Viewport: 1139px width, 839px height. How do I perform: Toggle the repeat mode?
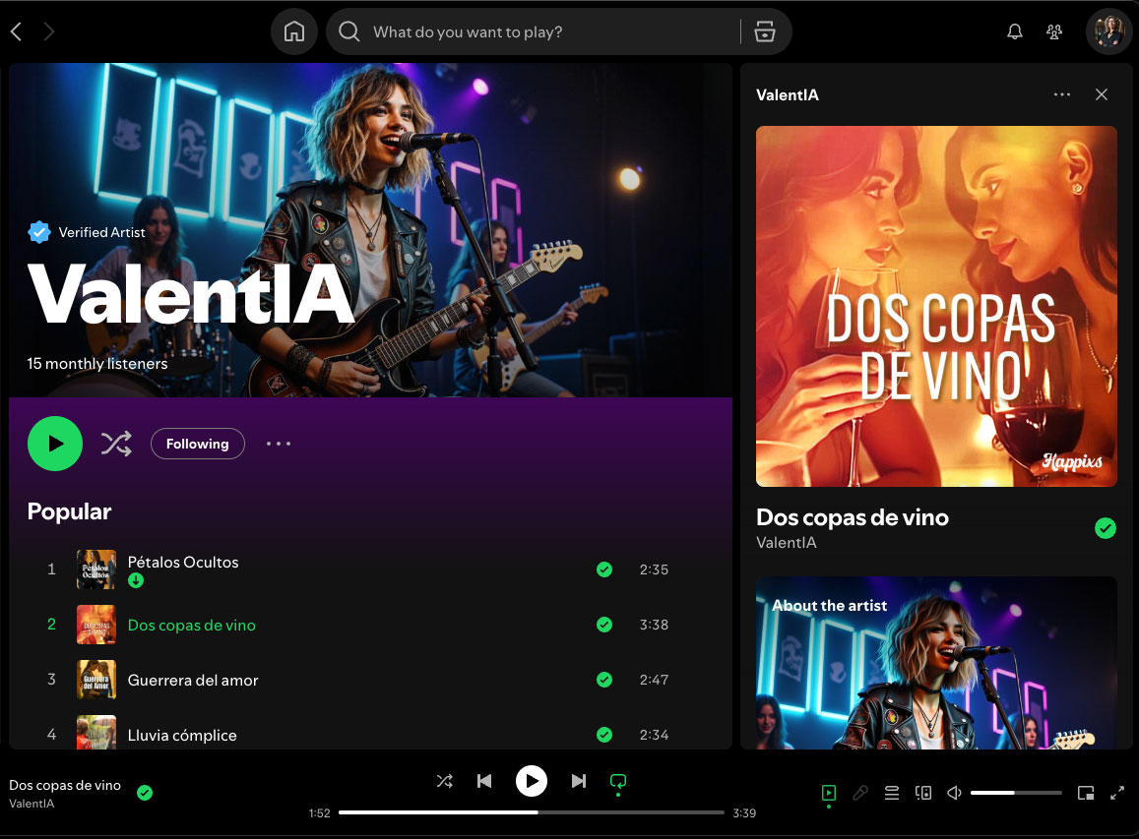[x=618, y=781]
